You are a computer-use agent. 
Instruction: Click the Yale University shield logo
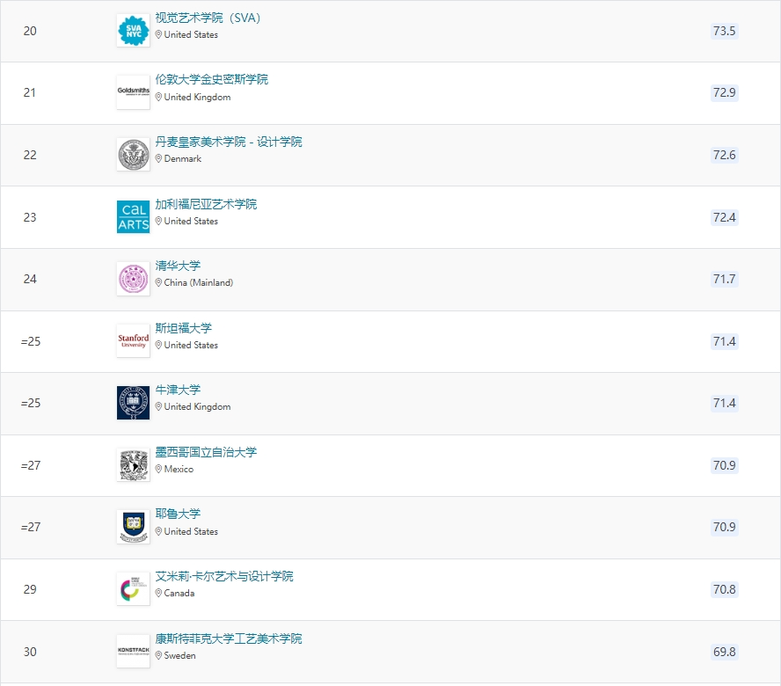pyautogui.click(x=133, y=527)
